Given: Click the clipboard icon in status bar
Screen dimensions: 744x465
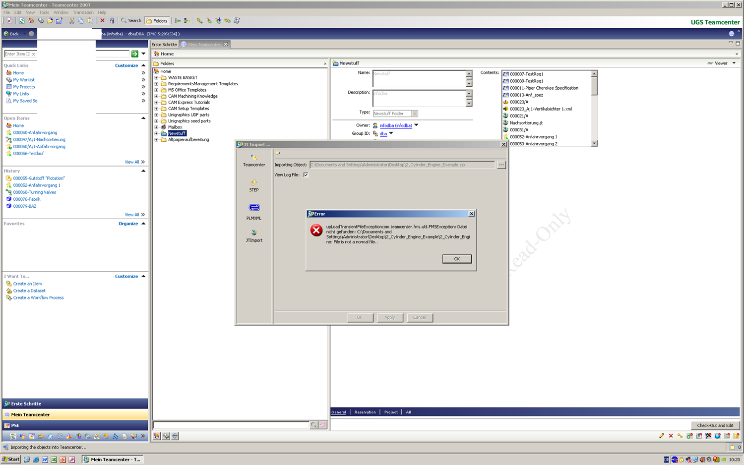Looking at the screenshot, I should click(x=732, y=447).
